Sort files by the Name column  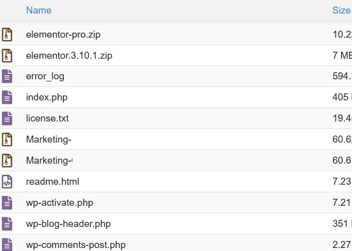pos(39,11)
